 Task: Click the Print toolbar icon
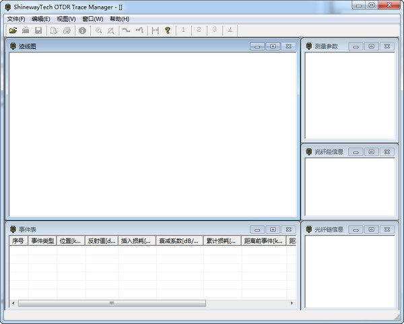pos(67,30)
